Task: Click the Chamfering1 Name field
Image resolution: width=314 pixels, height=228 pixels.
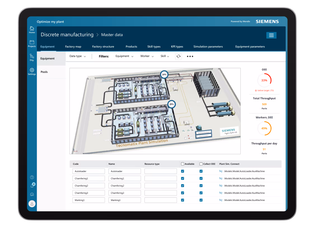Action: [125, 178]
